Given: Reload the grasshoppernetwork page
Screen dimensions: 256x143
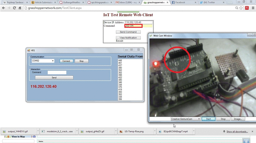Looking at the screenshot, I should point(14,8).
